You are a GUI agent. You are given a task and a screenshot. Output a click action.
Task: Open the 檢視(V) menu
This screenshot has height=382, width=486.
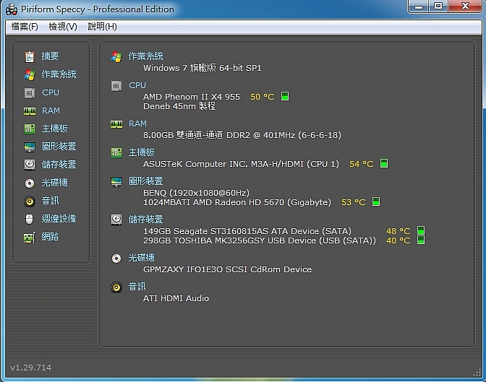click(63, 27)
